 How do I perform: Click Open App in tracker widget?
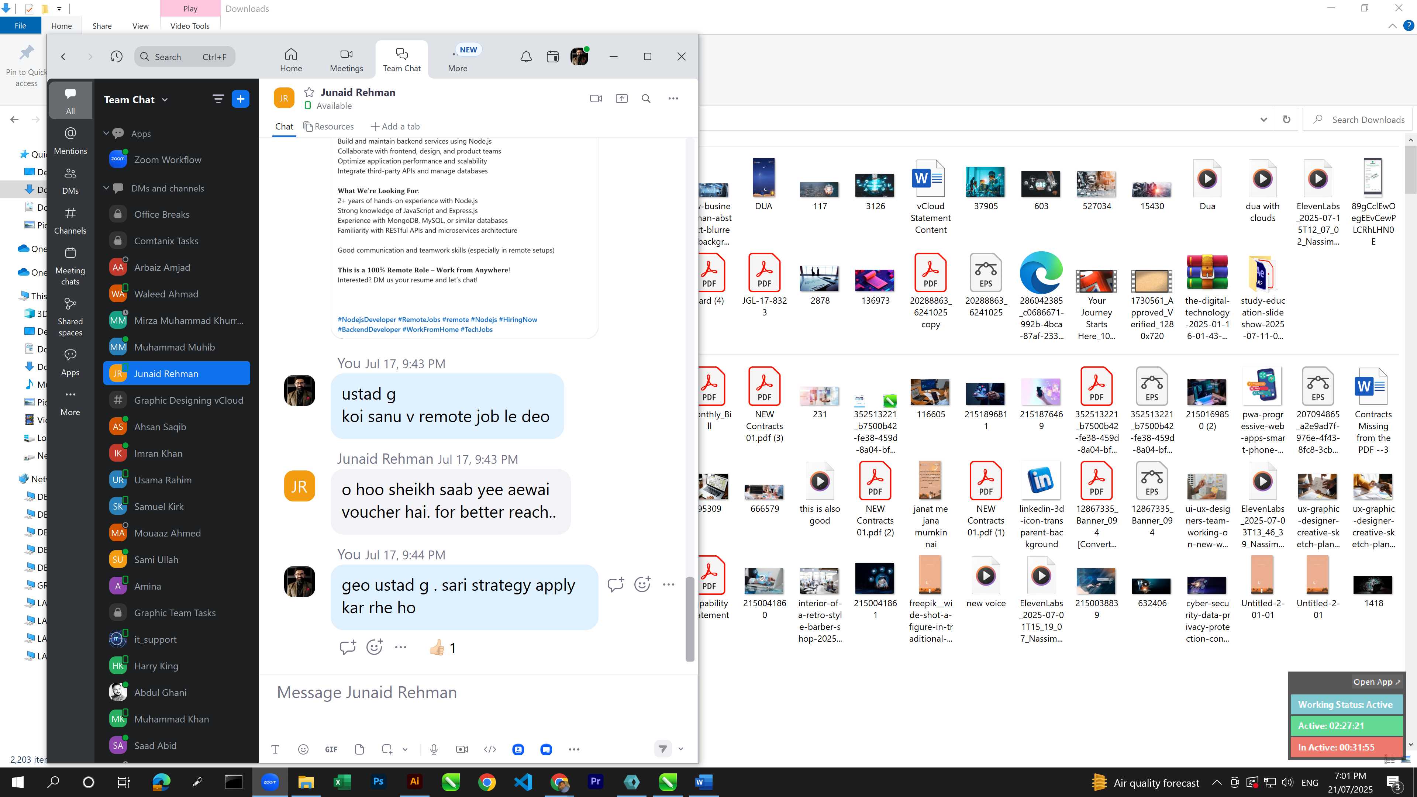pos(1376,682)
